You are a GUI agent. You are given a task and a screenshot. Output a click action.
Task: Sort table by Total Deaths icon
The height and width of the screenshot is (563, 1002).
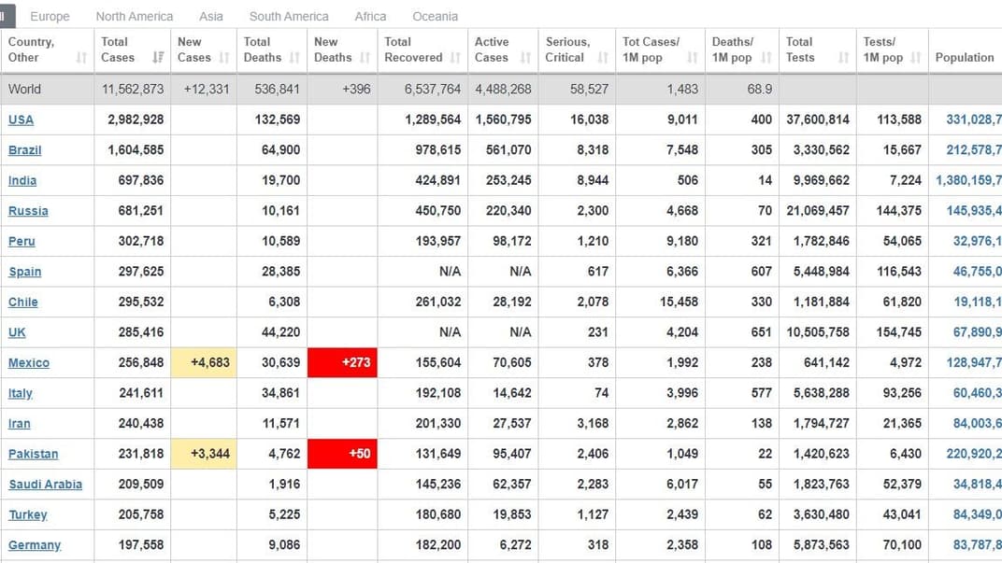296,58
